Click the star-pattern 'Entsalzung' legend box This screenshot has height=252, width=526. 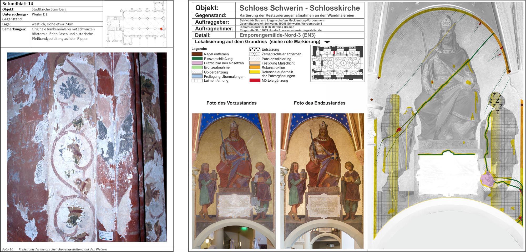255,49
